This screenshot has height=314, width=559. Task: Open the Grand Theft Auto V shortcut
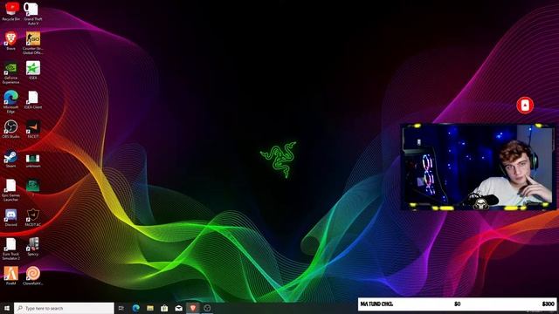click(33, 14)
